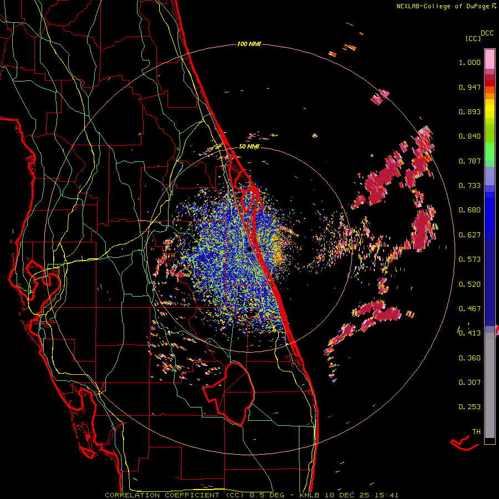Click the gray color bar segment near 0.307
The width and height of the screenshot is (499, 499).
(490, 385)
